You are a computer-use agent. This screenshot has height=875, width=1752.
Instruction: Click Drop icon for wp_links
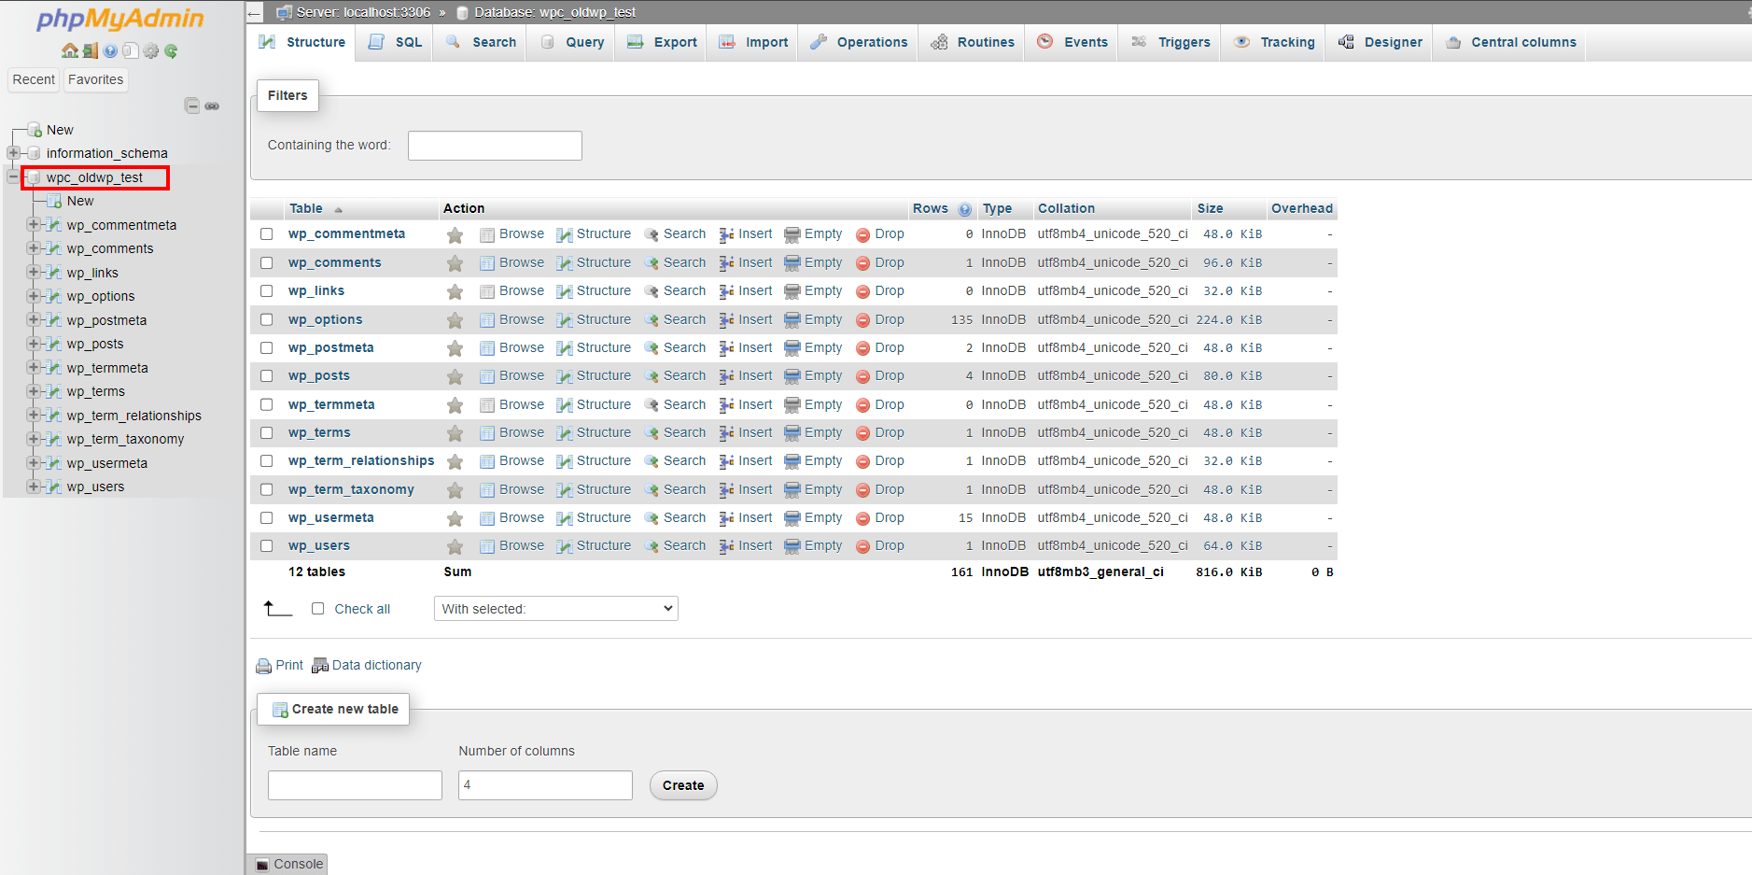click(863, 291)
